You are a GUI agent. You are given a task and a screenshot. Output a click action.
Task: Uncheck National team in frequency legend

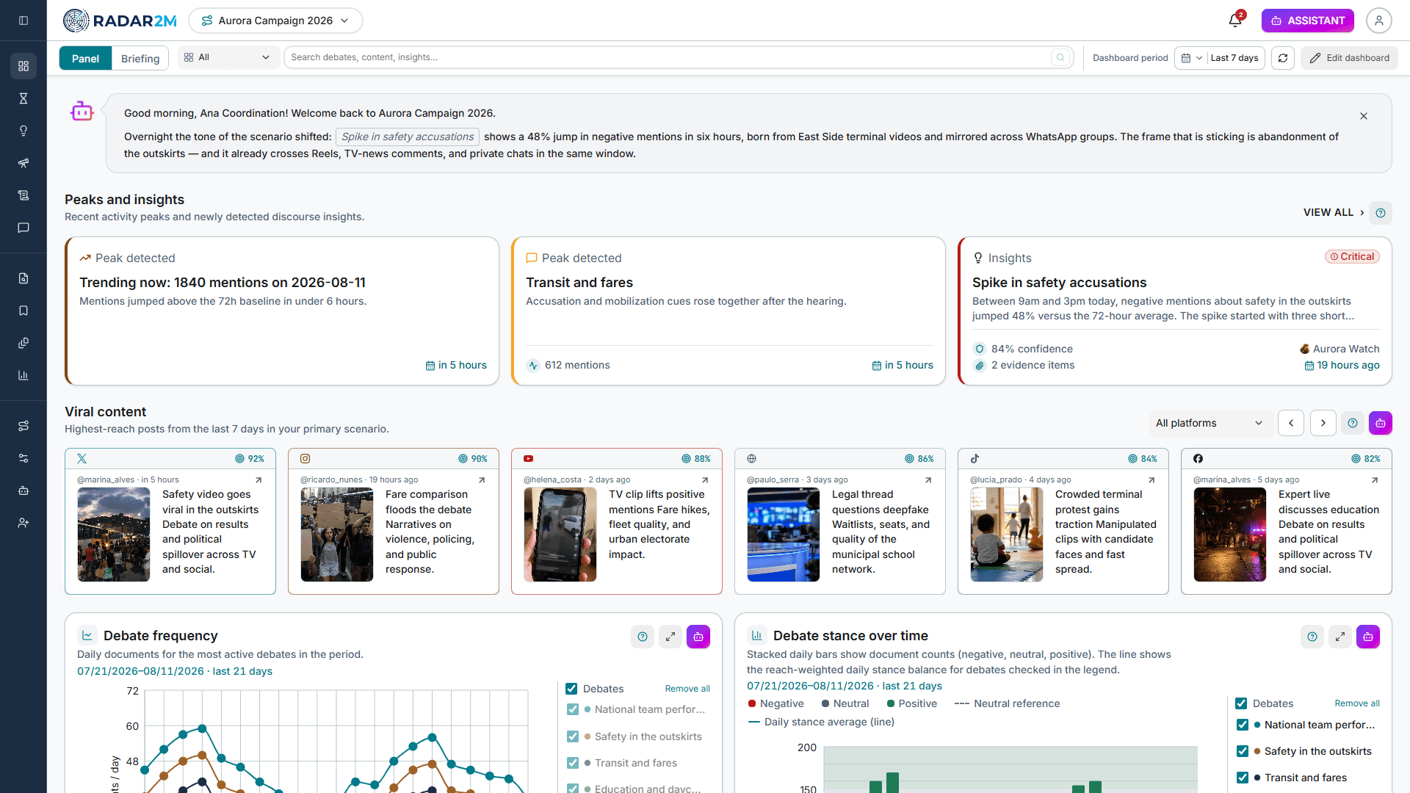pyautogui.click(x=573, y=709)
